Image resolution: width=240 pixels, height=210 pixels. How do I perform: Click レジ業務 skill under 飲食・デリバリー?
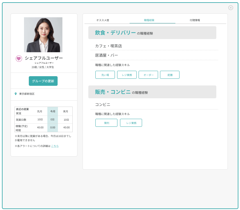(127, 75)
